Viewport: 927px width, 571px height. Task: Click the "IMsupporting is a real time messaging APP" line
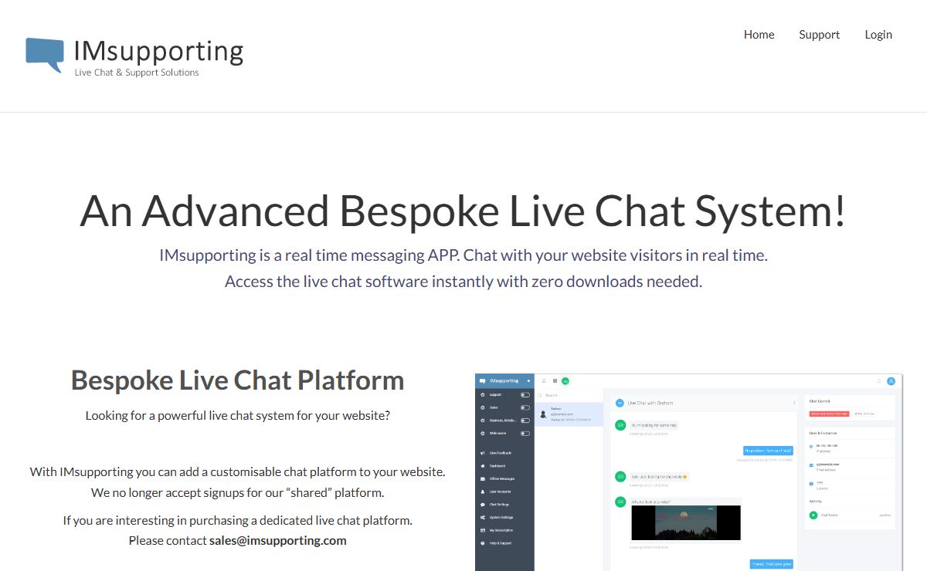pos(463,255)
